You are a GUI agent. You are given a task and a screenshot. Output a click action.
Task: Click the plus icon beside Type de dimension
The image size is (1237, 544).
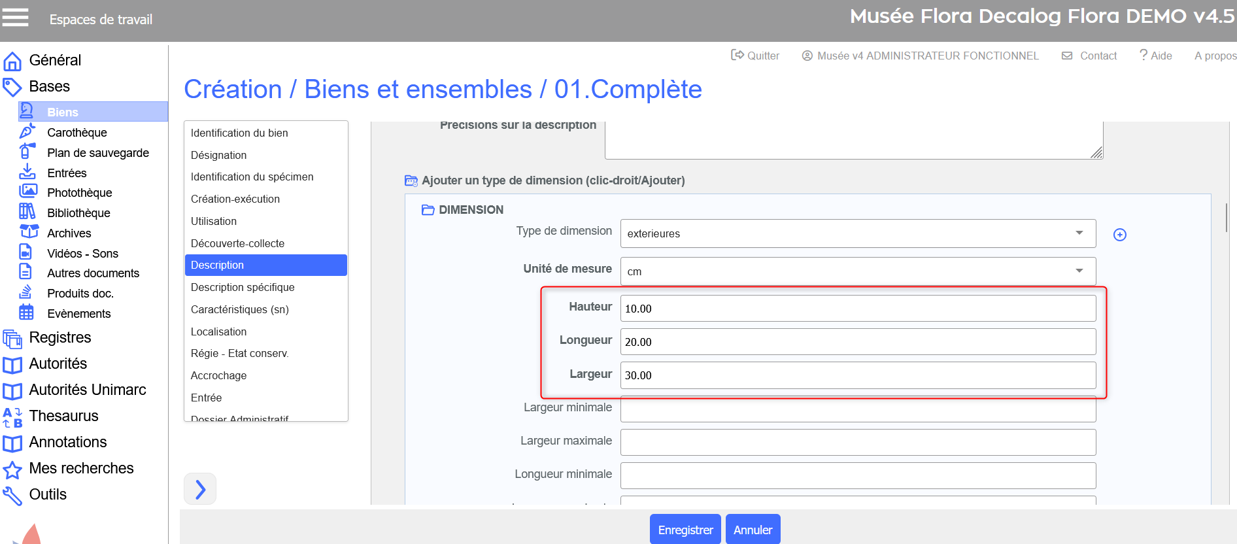[1119, 235]
